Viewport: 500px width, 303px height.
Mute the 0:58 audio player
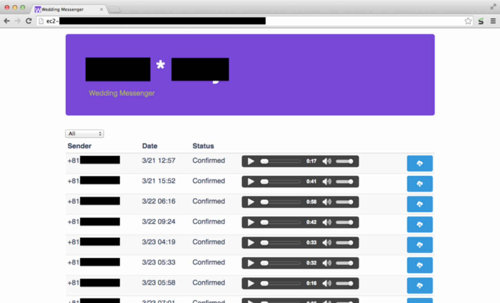coord(327,202)
